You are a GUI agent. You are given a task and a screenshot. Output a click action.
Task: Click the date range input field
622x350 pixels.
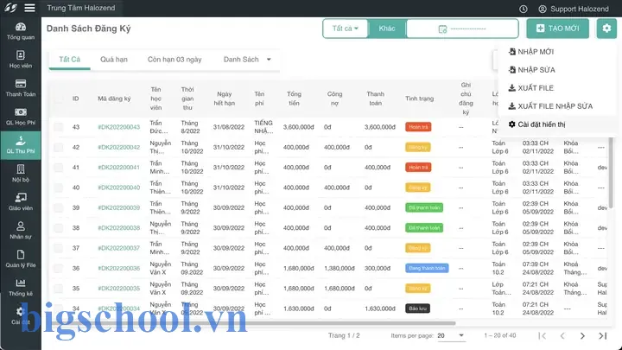462,29
